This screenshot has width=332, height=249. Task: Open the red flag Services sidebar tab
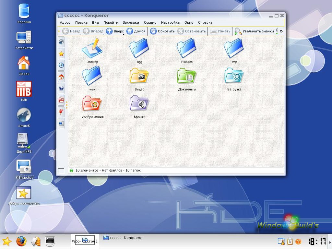tap(61, 112)
